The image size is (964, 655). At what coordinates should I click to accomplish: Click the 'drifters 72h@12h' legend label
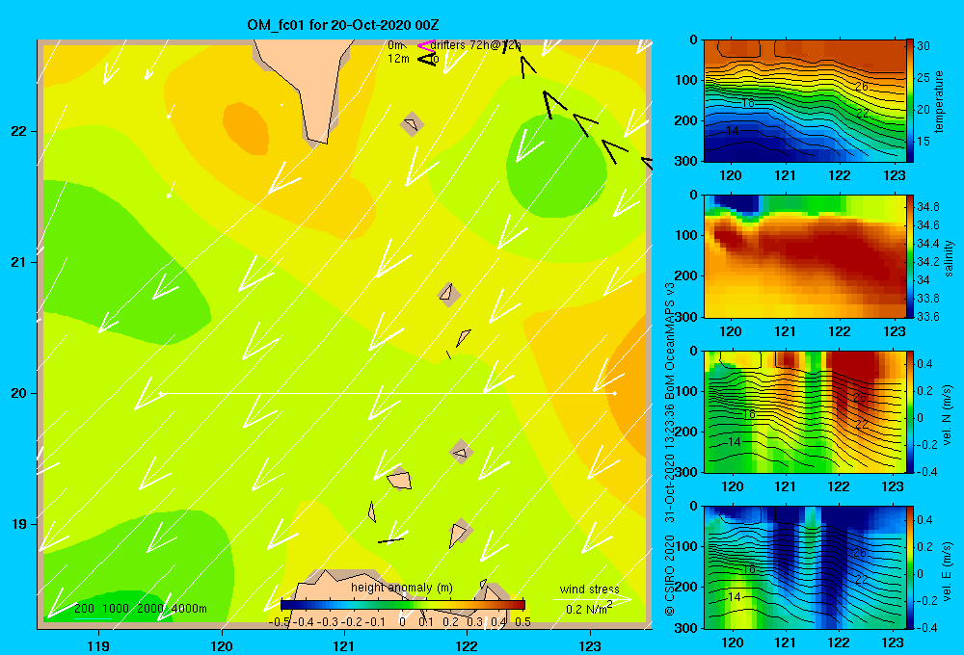point(475,45)
